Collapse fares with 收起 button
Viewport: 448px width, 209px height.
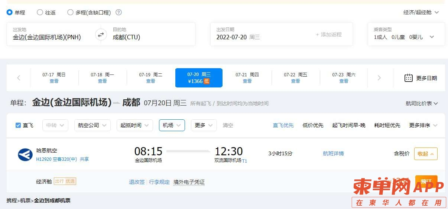[x=426, y=154]
